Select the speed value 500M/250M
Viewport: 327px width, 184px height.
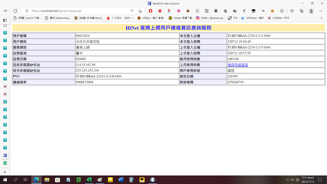(x=84, y=82)
